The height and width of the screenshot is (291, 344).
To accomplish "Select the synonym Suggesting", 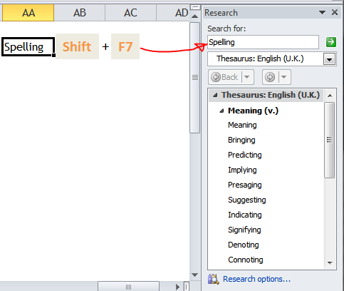I will click(x=247, y=200).
